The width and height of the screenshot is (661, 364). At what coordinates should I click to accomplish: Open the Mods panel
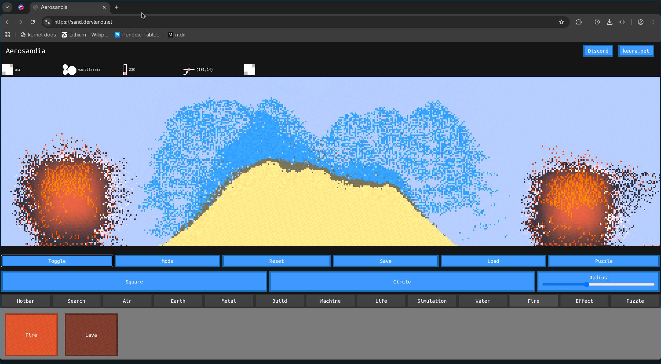167,261
